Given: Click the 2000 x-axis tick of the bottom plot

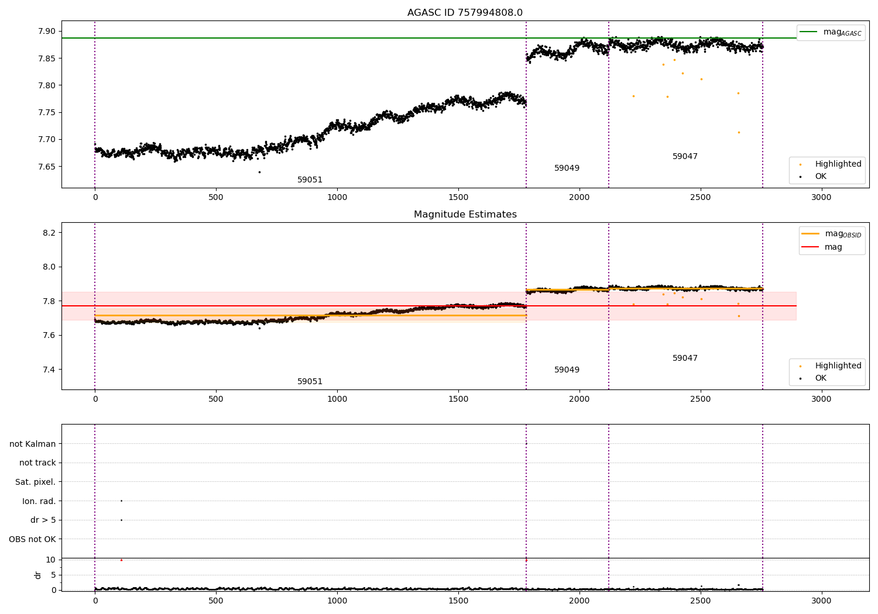Looking at the screenshot, I should tap(579, 601).
